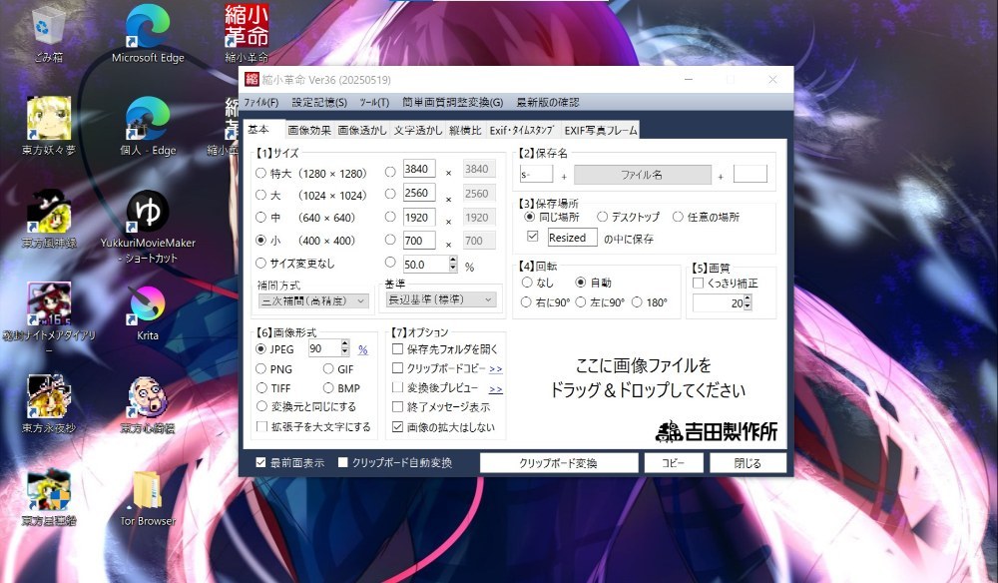998x583 pixels.
Task: Choose PNG image format
Action: 260,368
